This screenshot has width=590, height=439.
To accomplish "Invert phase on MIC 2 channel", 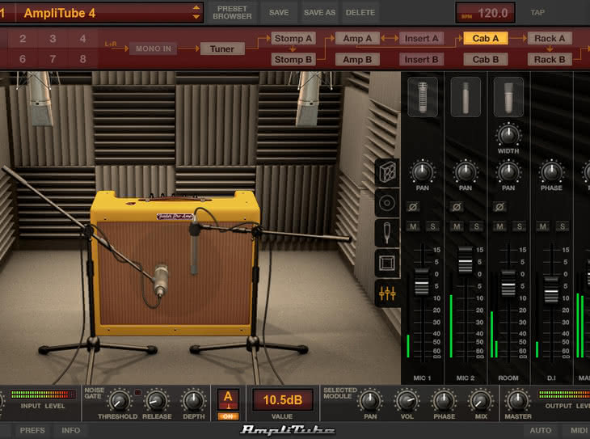I will pos(457,207).
